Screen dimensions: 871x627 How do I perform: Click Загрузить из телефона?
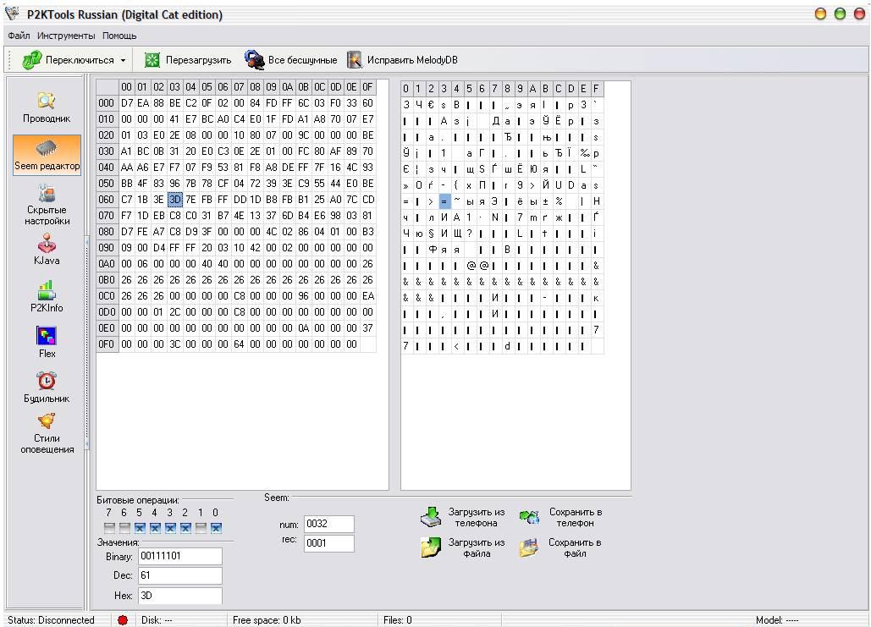pos(462,517)
